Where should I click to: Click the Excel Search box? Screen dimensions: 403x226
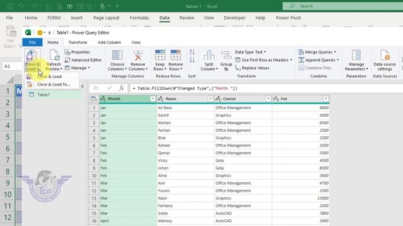(x=343, y=6)
